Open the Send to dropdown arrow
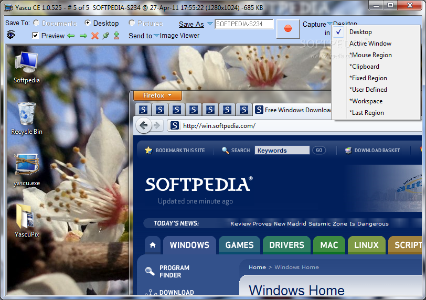The image size is (426, 300). tap(156, 36)
